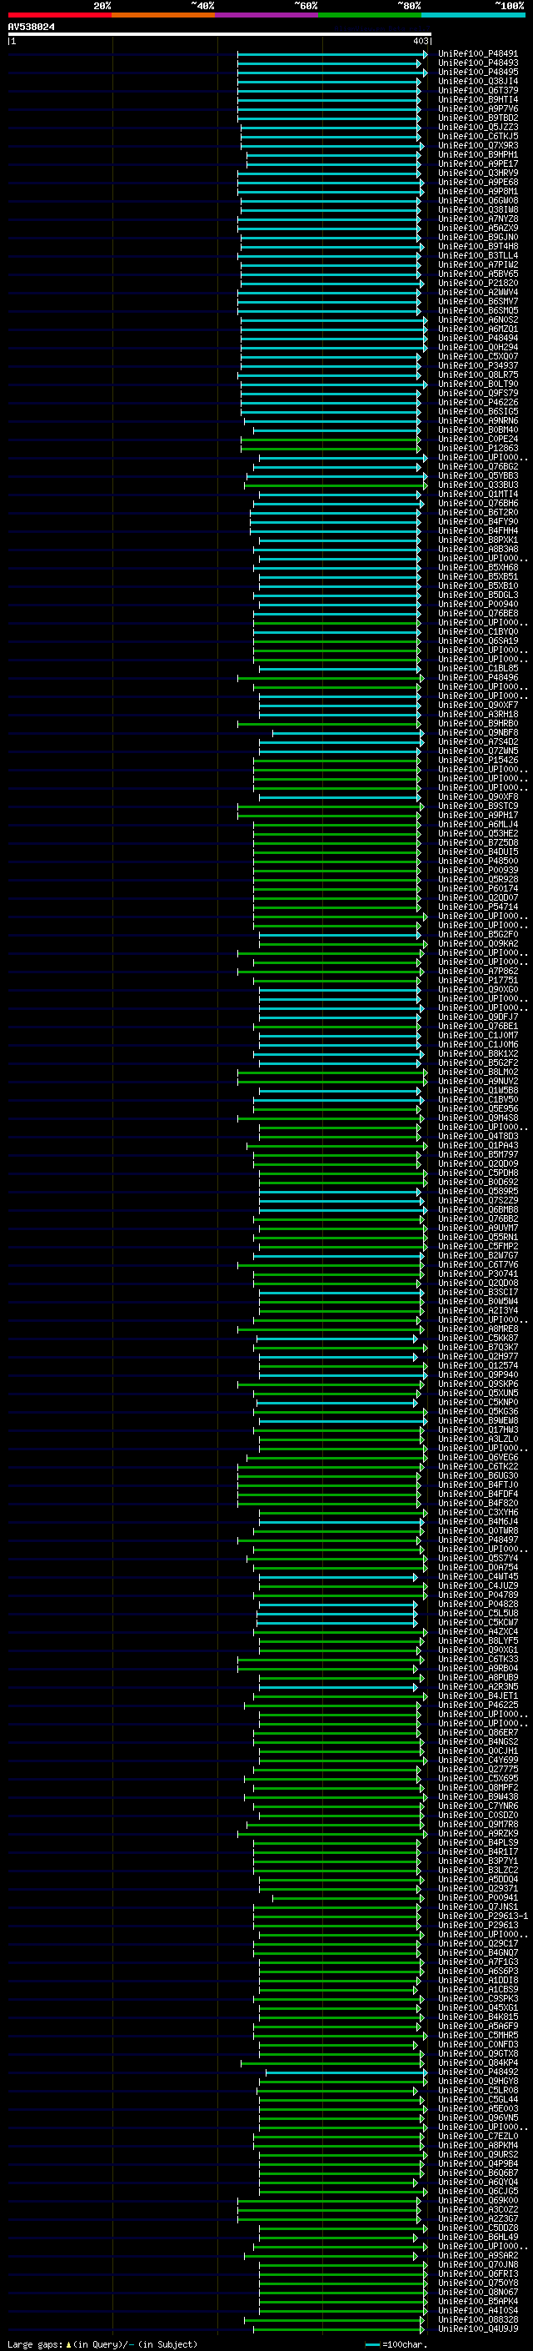Click the cyan ~100% identity legend bar
533x2351 pixels.
[x=474, y=16]
